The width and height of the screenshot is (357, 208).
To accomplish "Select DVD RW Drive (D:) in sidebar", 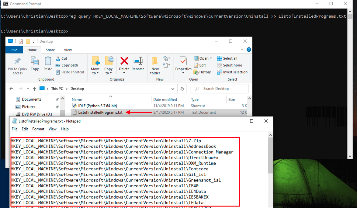I will pyautogui.click(x=37, y=114).
